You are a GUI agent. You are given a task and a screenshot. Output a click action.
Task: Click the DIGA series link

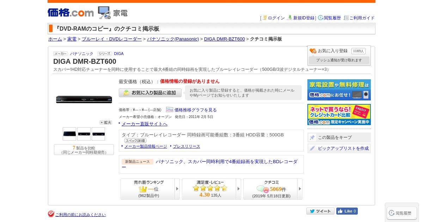tap(119, 54)
